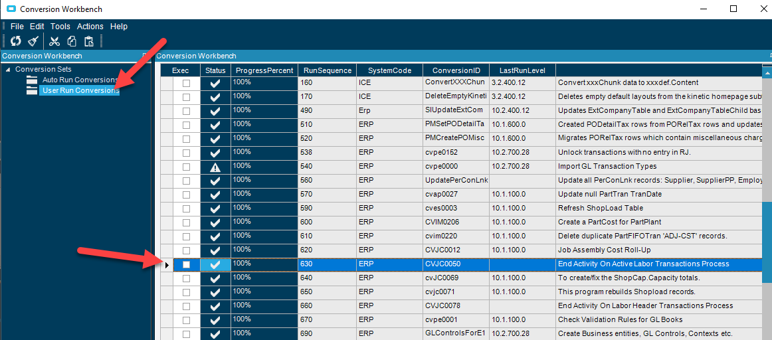Screen dimensions: 772x340
Task: Click the checkmark status icon for cvJC0069
Action: [x=215, y=278]
